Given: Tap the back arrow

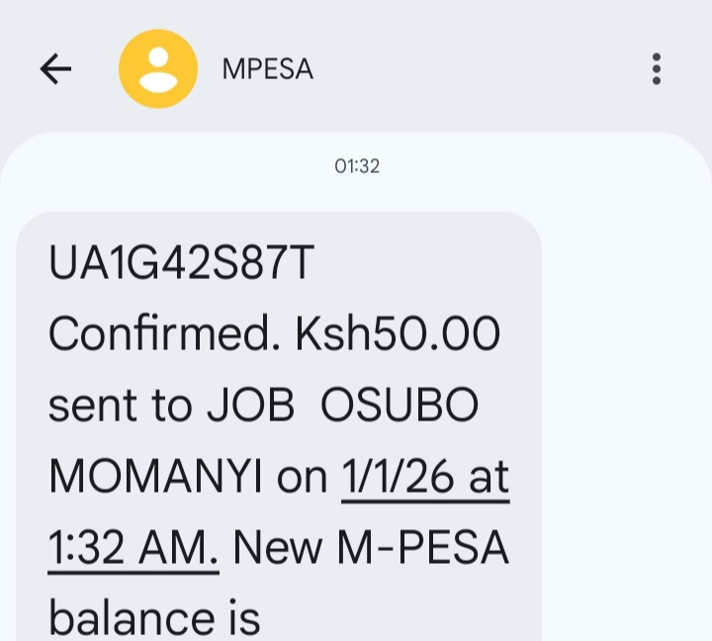Looking at the screenshot, I should coord(55,68).
